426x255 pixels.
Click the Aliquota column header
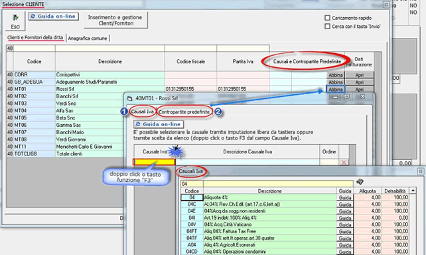tap(368, 191)
